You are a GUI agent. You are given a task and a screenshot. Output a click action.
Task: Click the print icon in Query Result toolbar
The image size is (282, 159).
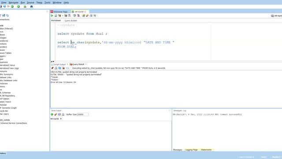coord(56,68)
